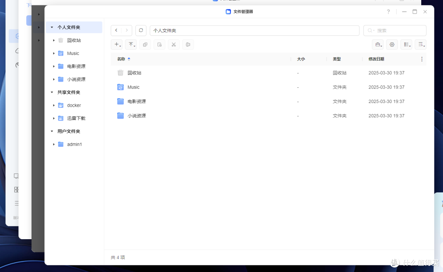Click the paste icon in the toolbar
The image size is (443, 272).
[159, 44]
